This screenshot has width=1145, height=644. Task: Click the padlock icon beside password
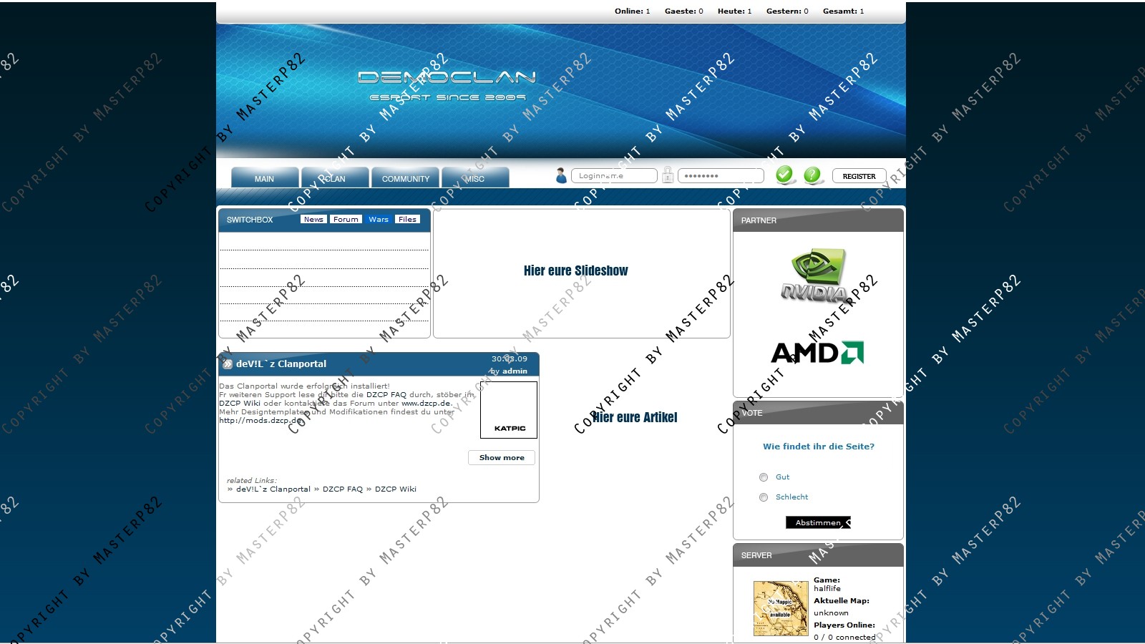668,175
